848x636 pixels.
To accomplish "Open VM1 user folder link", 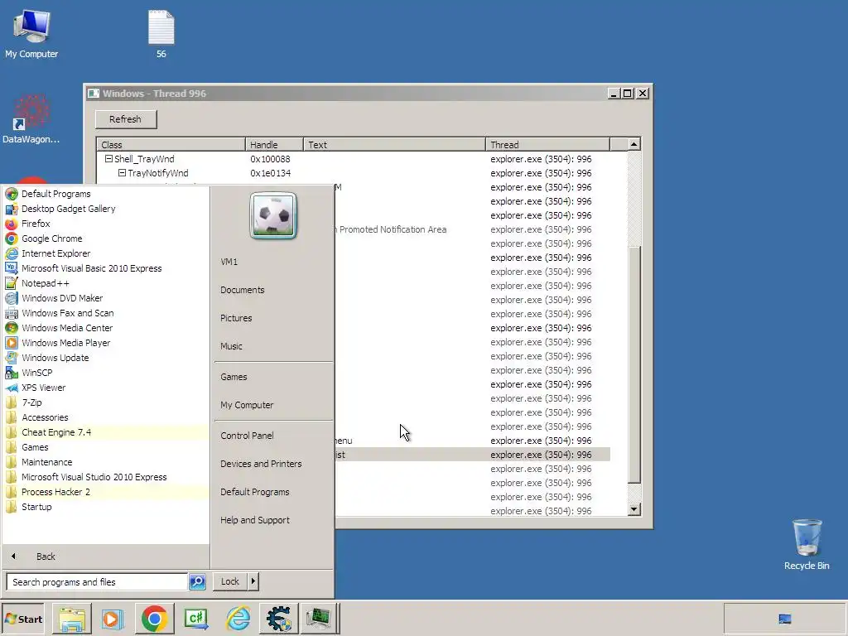I will (229, 262).
